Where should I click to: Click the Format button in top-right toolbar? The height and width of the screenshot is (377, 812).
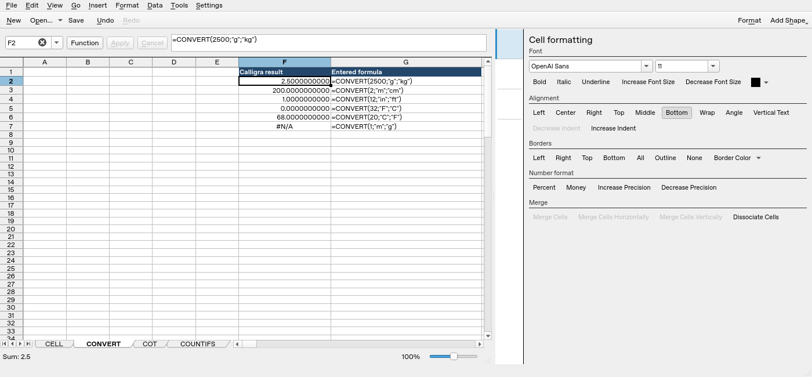click(749, 20)
